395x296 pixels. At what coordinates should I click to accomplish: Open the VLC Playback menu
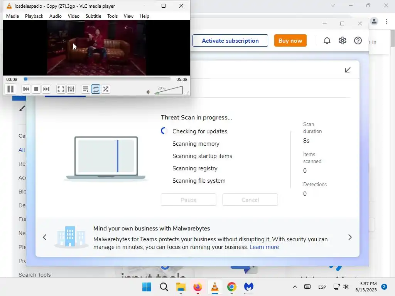(x=34, y=16)
